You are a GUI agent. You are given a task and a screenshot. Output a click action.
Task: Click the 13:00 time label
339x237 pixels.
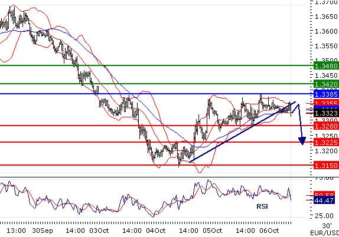pos(16,231)
